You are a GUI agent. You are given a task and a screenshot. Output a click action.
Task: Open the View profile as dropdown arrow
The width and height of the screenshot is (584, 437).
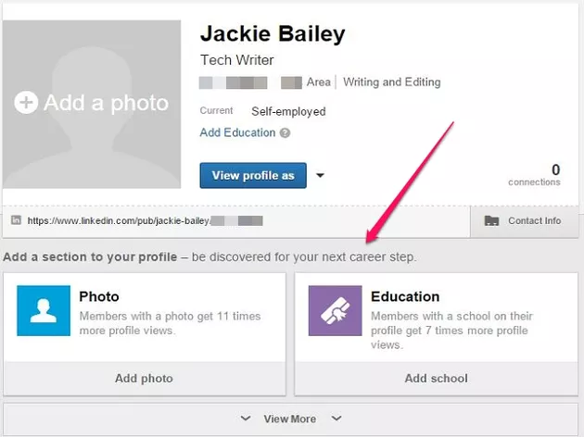coord(320,175)
